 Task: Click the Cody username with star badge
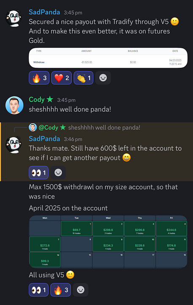(x=37, y=100)
